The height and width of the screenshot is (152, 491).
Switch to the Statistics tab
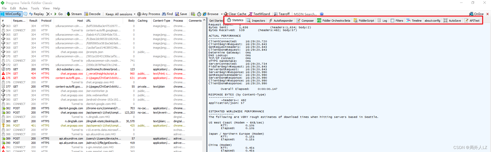[235, 20]
